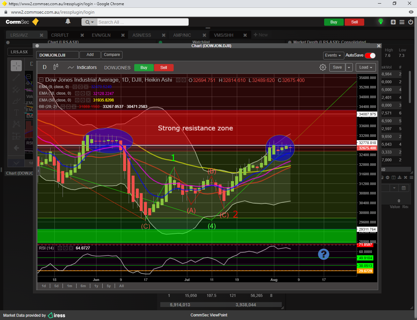
Task: Change chart type via candlestick icon
Action: 56,67
